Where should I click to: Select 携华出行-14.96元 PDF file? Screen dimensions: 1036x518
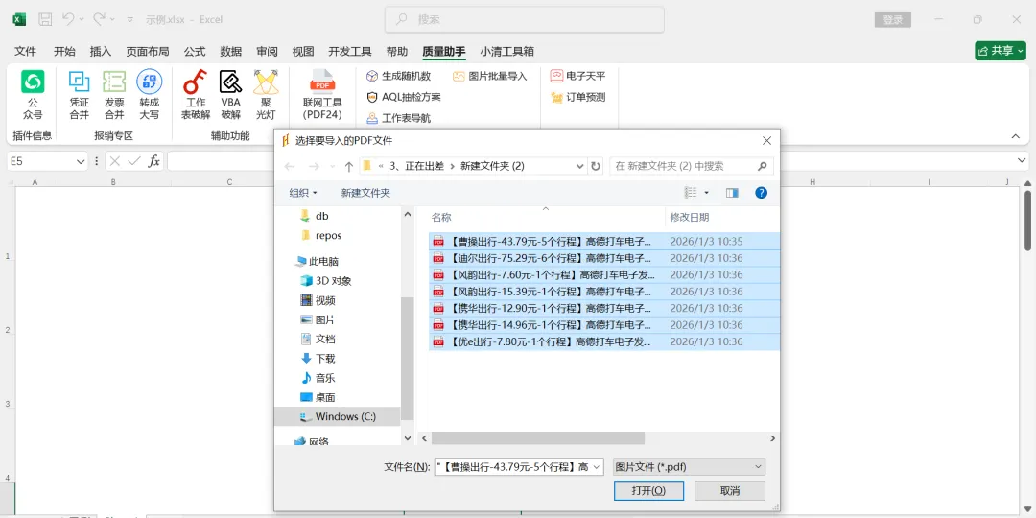604,325
